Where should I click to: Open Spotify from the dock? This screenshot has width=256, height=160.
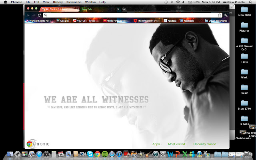tap(105, 154)
